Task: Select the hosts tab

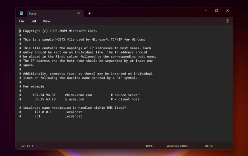Action: (x=55, y=13)
